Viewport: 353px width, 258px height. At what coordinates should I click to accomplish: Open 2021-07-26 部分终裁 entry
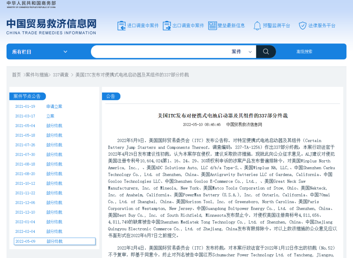pos(39,145)
